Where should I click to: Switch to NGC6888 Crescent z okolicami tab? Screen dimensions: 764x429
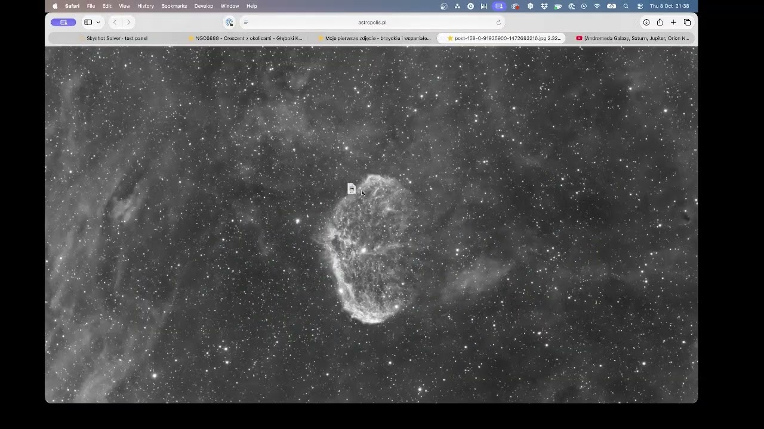point(245,38)
